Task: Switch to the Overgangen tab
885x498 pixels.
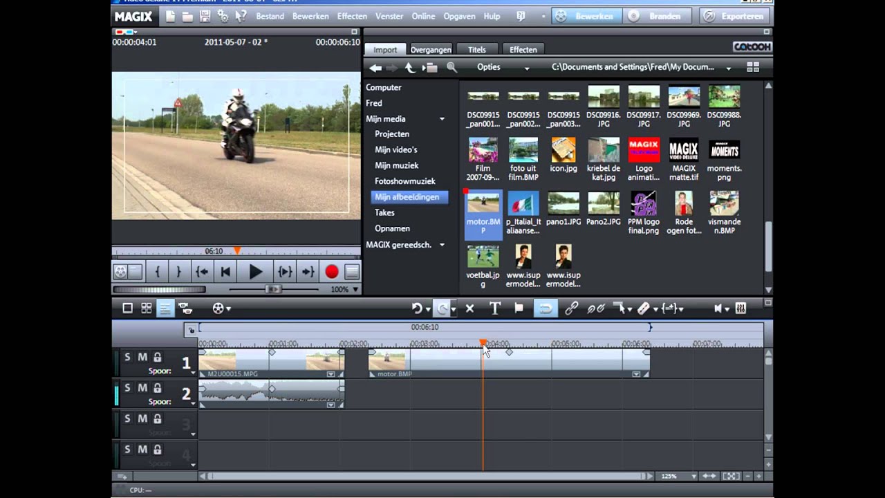Action: tap(431, 50)
